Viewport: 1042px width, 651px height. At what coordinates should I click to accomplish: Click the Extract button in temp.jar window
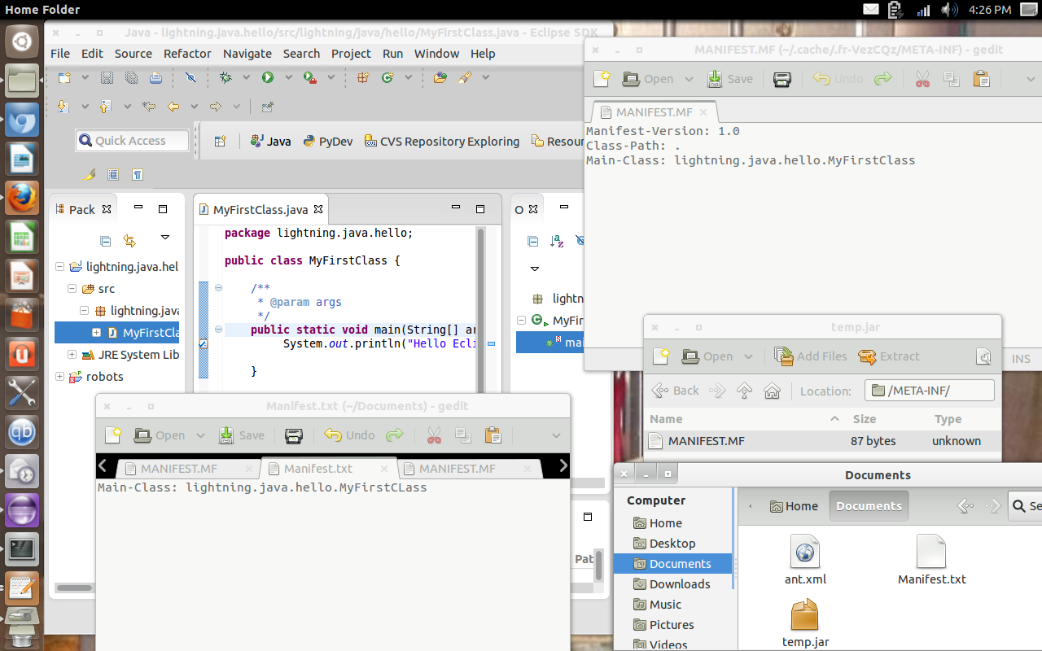(889, 356)
